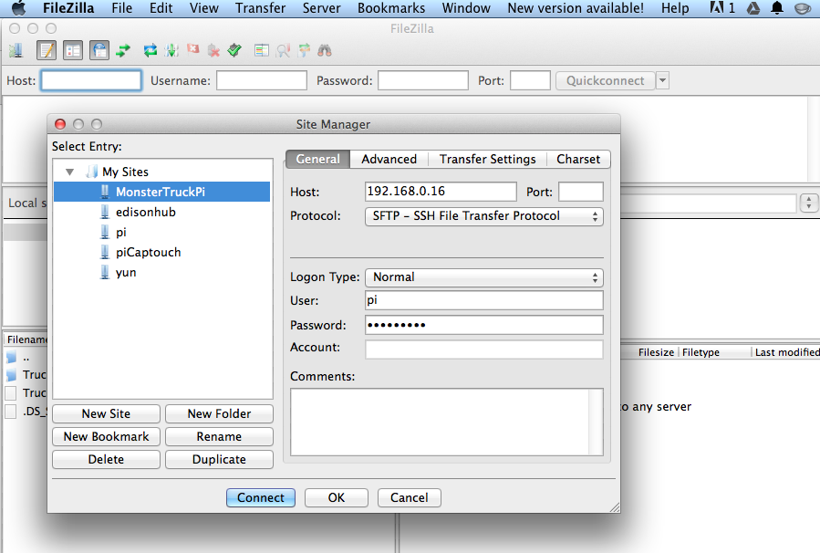Viewport: 820px width, 553px height.
Task: Click the Filesize column header
Action: [x=656, y=352]
